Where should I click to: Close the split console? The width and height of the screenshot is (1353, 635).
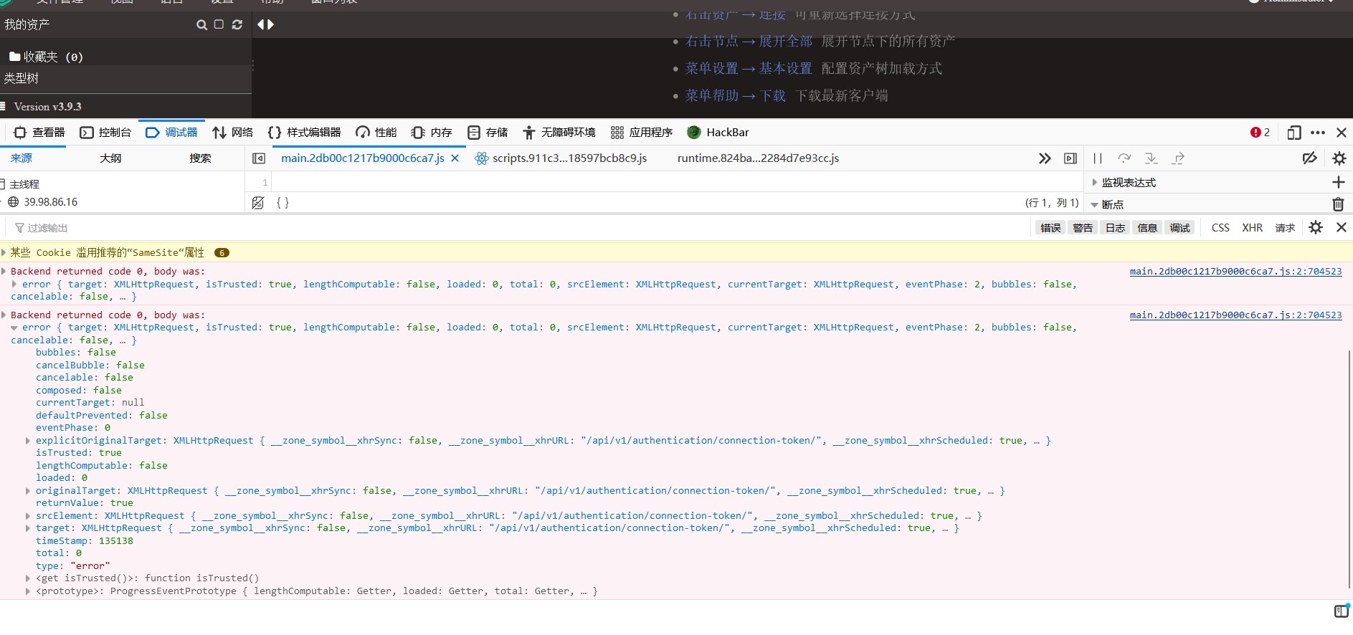(1342, 227)
